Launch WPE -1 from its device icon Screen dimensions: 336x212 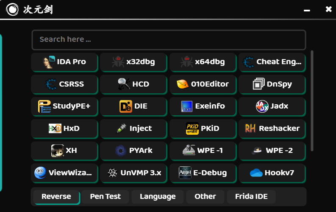point(189,150)
